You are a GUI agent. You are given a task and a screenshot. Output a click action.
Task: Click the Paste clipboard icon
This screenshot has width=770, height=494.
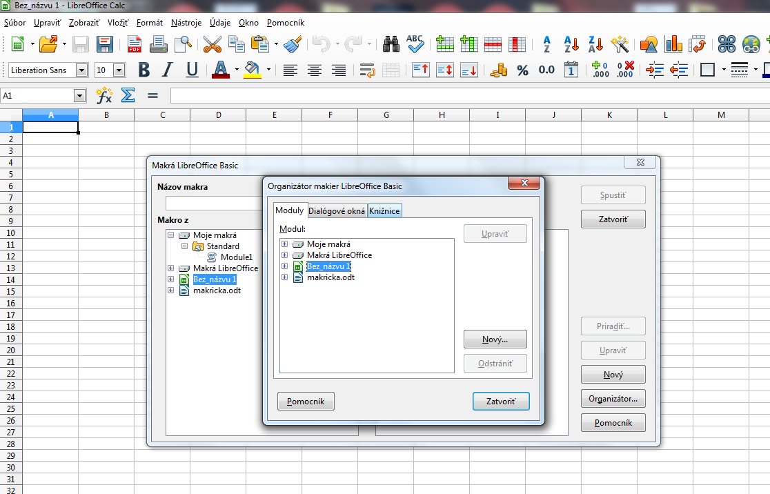tap(260, 44)
